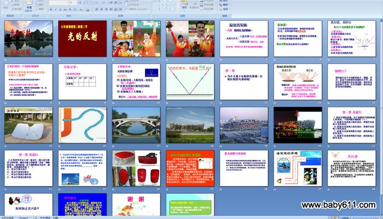Select dark red title slide 光的反射
Viewport: 383px width, 219px height.
click(x=82, y=39)
